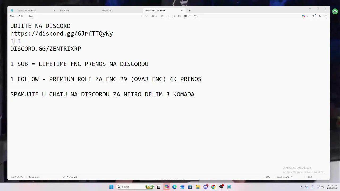
Task: Click the Notepad app icon left of tabs
Action: click(x=12, y=11)
